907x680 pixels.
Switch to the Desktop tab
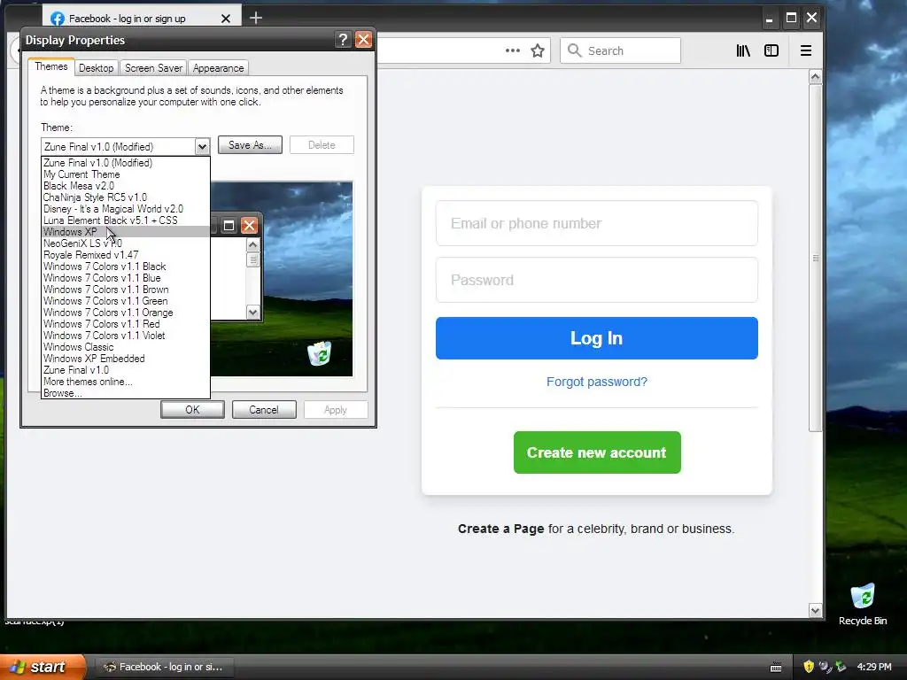96,68
